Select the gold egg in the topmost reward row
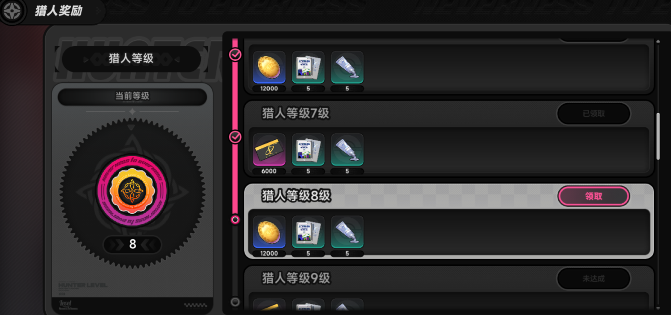671x315 pixels. [x=269, y=68]
